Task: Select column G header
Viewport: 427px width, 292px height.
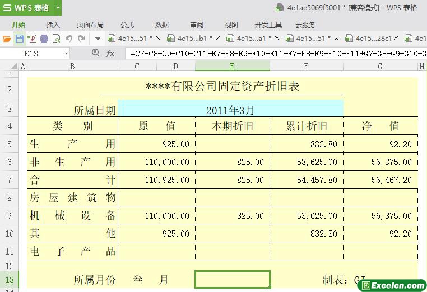Action: pyautogui.click(x=380, y=67)
